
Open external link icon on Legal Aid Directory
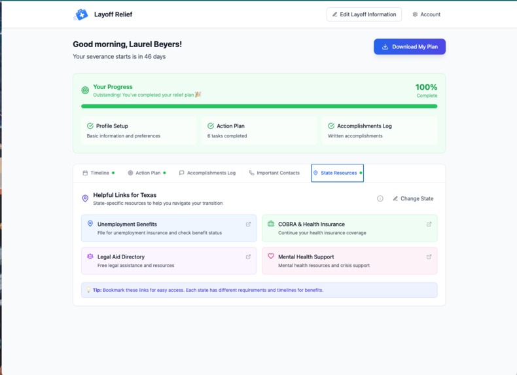click(248, 257)
